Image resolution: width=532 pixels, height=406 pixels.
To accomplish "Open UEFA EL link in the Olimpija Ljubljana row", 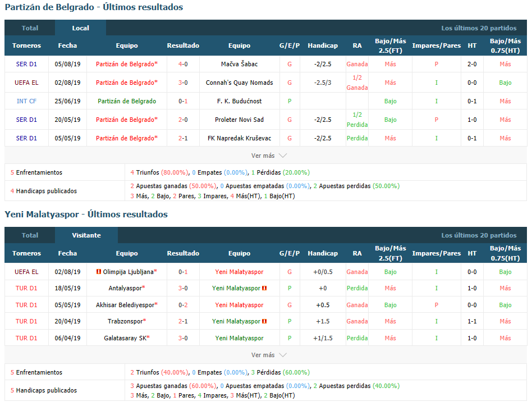I will click(x=26, y=272).
